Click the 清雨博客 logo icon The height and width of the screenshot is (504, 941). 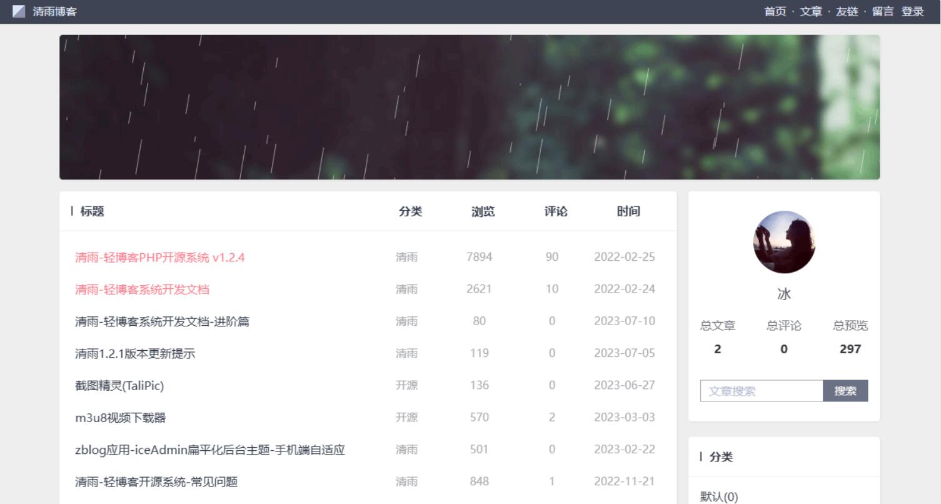[x=19, y=11]
